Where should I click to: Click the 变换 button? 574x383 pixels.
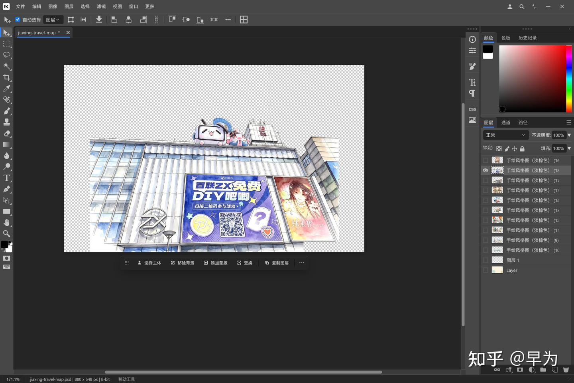click(x=245, y=263)
